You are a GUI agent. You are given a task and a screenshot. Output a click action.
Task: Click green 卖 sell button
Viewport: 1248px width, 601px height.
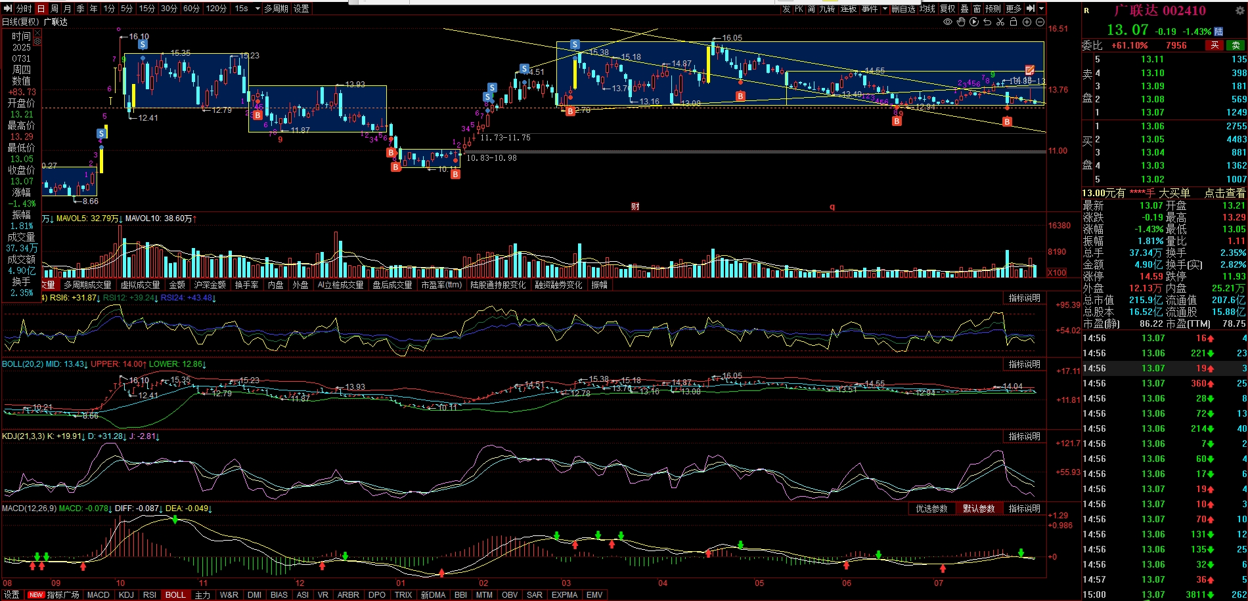pyautogui.click(x=1236, y=45)
